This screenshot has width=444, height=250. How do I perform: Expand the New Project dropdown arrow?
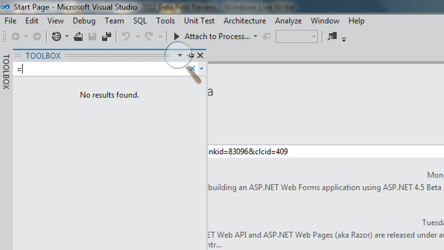click(67, 36)
